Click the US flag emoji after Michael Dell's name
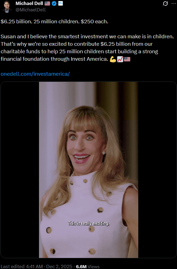This screenshot has width=177, height=269. 48,4
